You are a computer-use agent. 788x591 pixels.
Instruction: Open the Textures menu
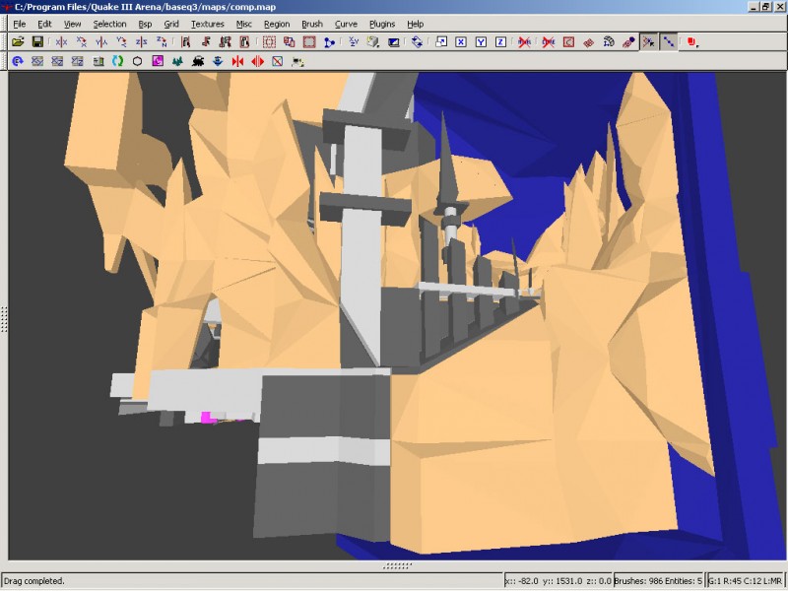207,24
